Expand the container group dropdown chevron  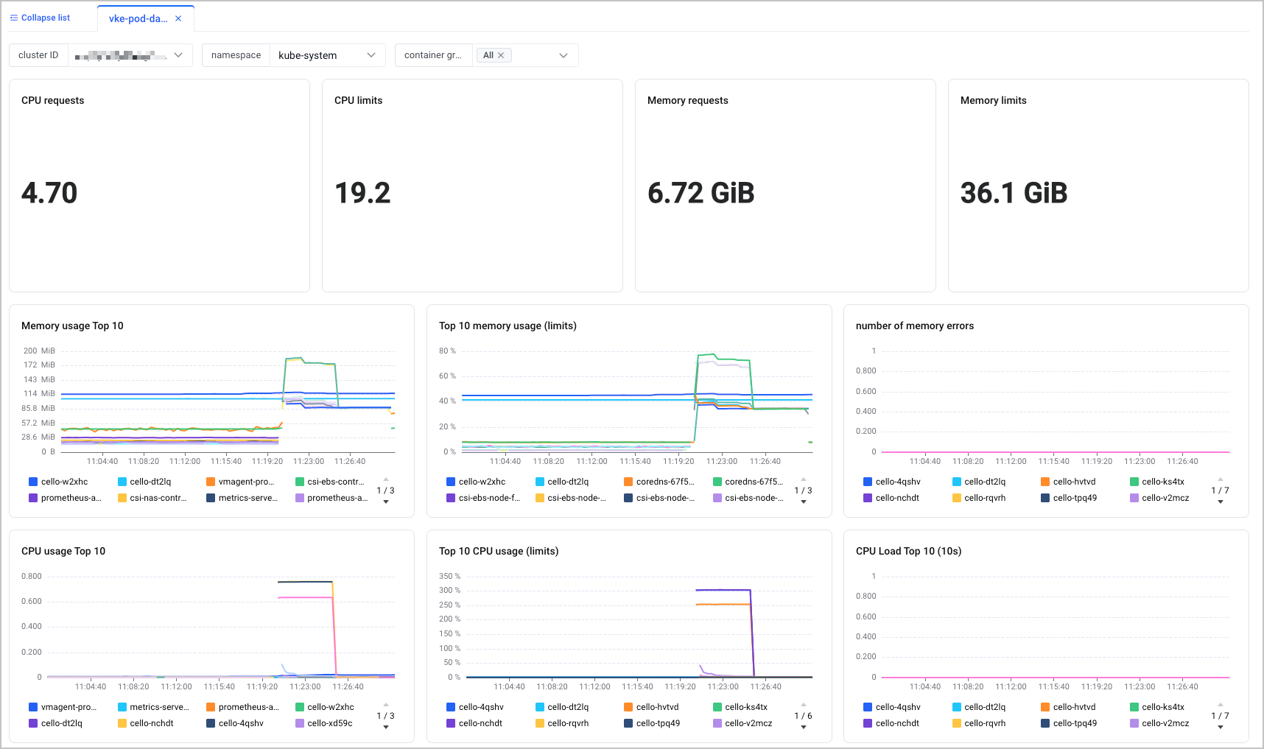click(x=563, y=55)
